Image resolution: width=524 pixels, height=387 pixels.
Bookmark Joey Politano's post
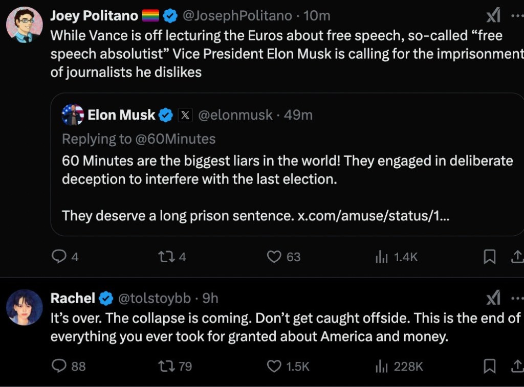[490, 257]
